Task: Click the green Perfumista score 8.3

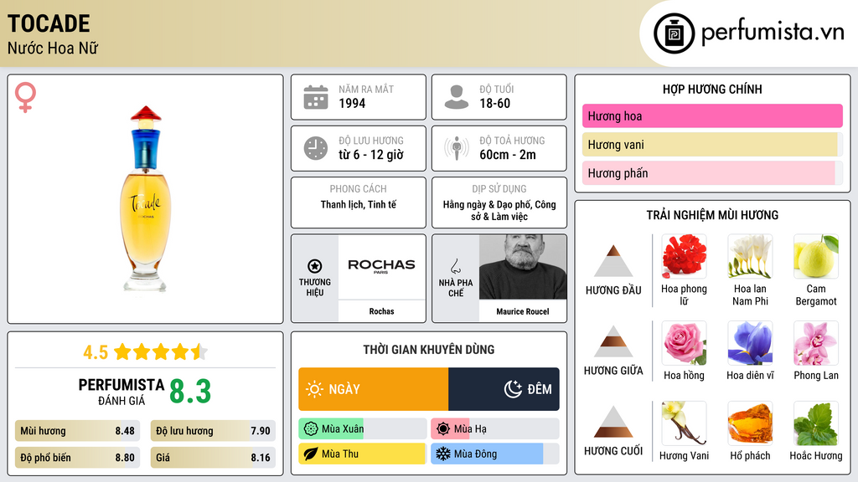Action: (x=190, y=392)
